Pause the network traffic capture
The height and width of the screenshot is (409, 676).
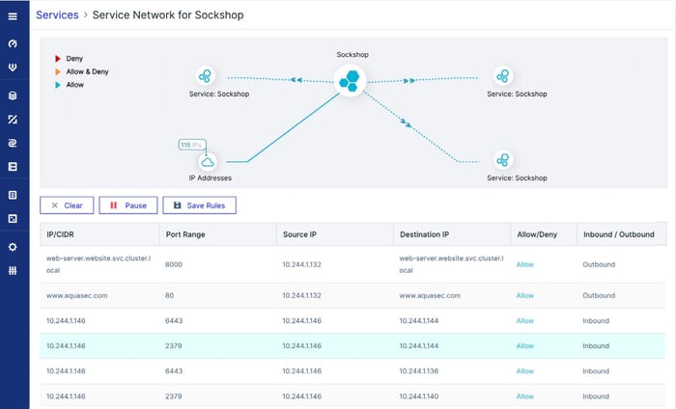point(128,205)
